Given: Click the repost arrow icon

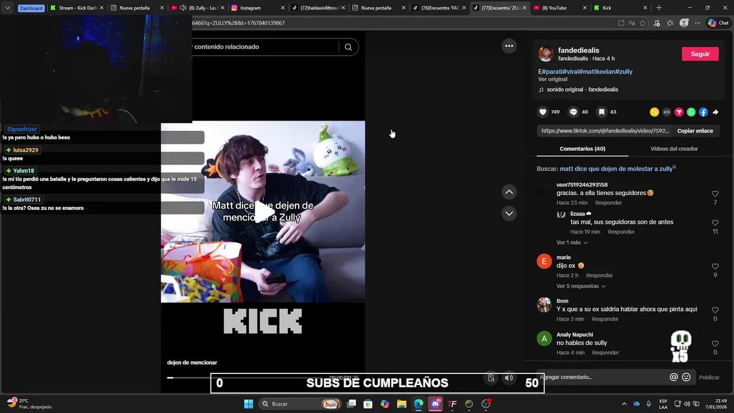Looking at the screenshot, I should tap(716, 112).
